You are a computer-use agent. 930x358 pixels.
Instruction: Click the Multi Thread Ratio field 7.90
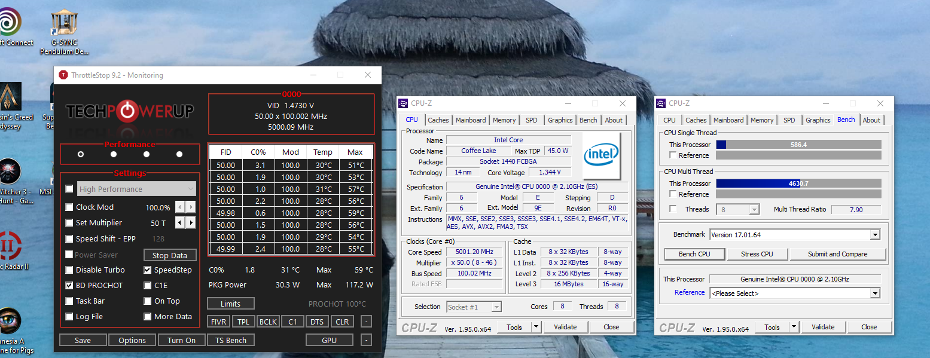click(x=856, y=209)
